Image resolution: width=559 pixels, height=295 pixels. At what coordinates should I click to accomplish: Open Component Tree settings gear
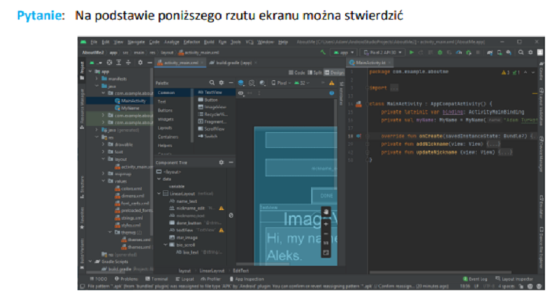(222, 162)
